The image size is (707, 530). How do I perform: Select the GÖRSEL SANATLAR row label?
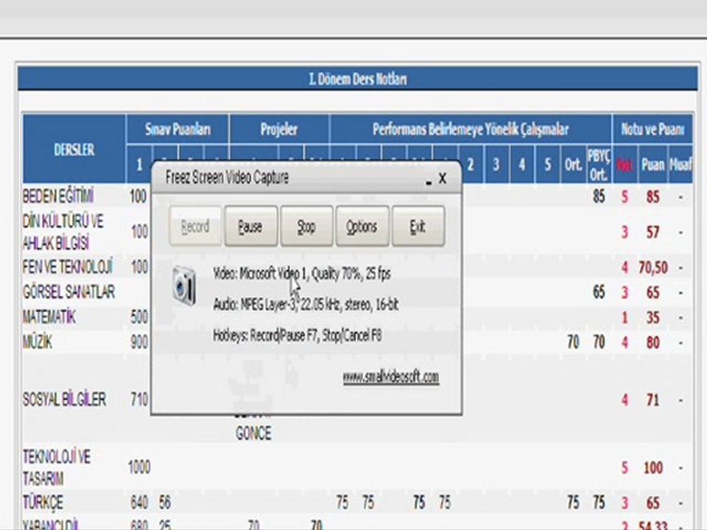[x=68, y=292]
